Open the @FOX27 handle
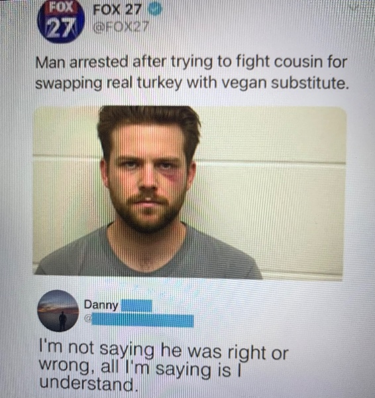Viewport: 375px width, 398px height. pos(121,27)
